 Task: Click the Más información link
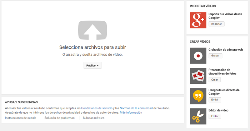pyautogui.click(x=131, y=113)
